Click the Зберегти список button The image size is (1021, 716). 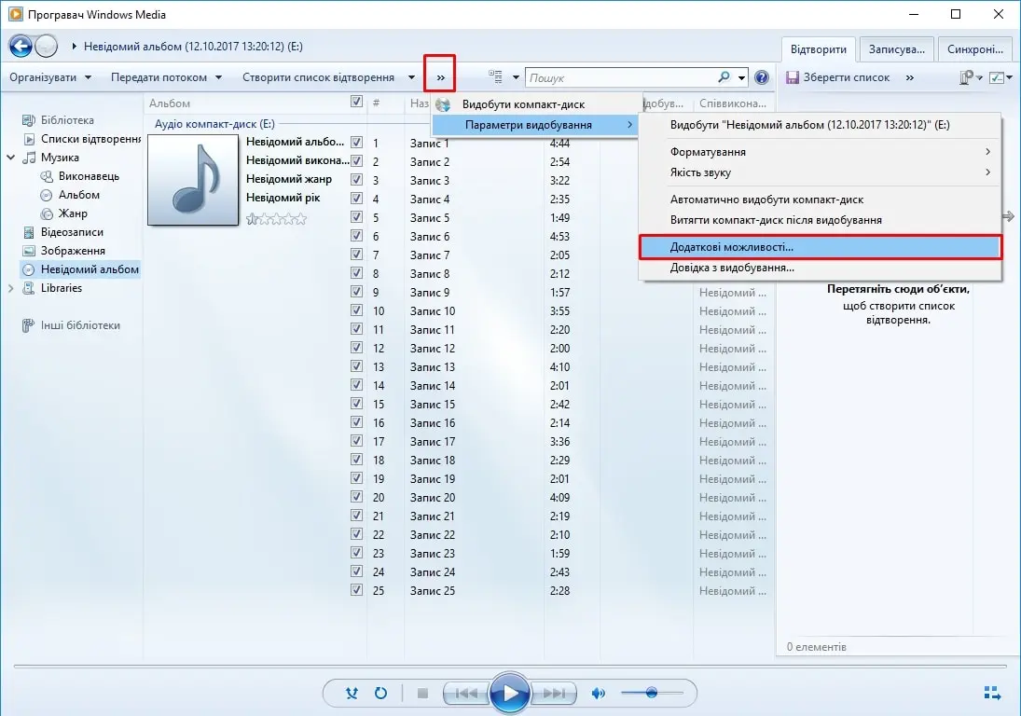(838, 77)
